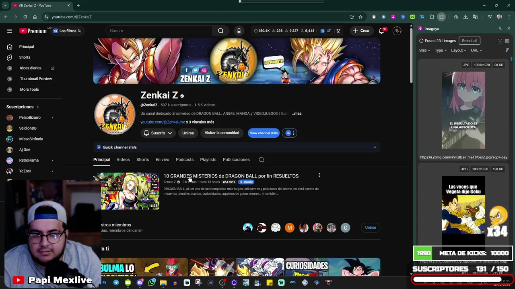Click gray C member avatar
Viewport: 515px width, 289px height.
345,228
